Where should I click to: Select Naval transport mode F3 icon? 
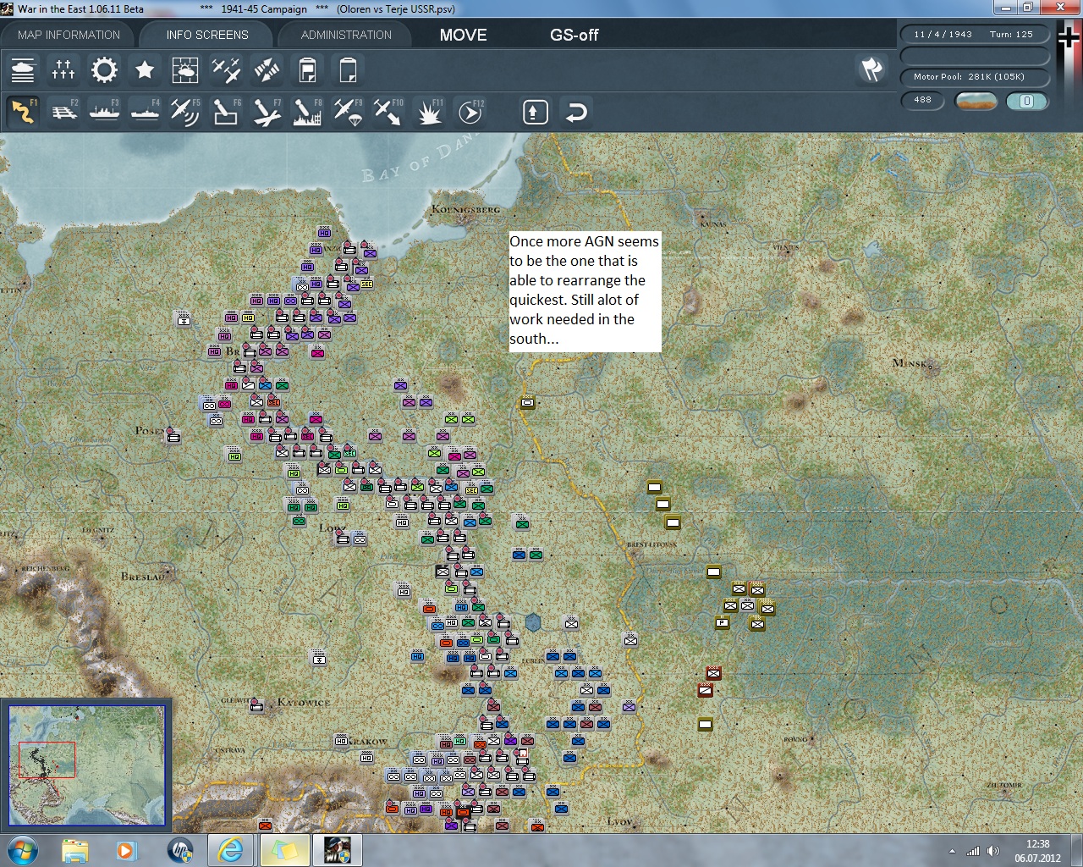104,112
